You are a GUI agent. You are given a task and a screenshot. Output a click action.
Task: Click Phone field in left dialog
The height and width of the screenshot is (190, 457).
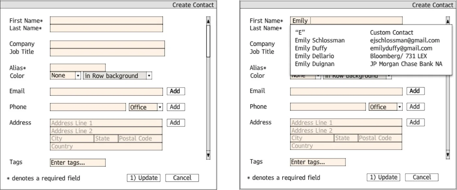click(x=88, y=107)
